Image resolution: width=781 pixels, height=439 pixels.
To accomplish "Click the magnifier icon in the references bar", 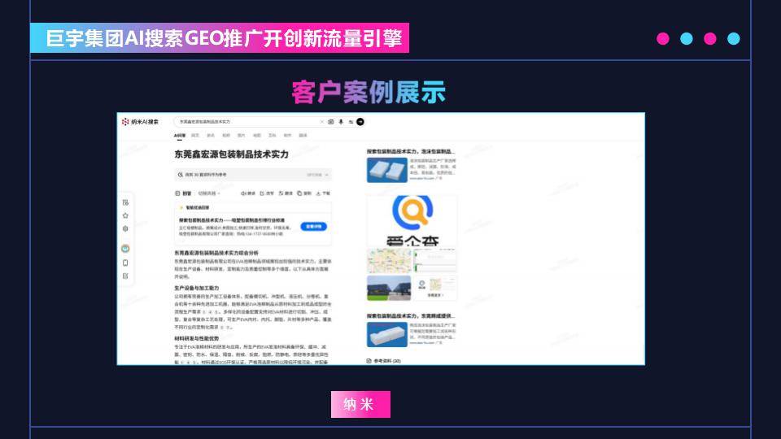I will (181, 175).
